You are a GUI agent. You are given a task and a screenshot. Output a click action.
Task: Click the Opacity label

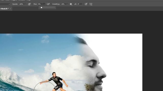coord(15,4)
